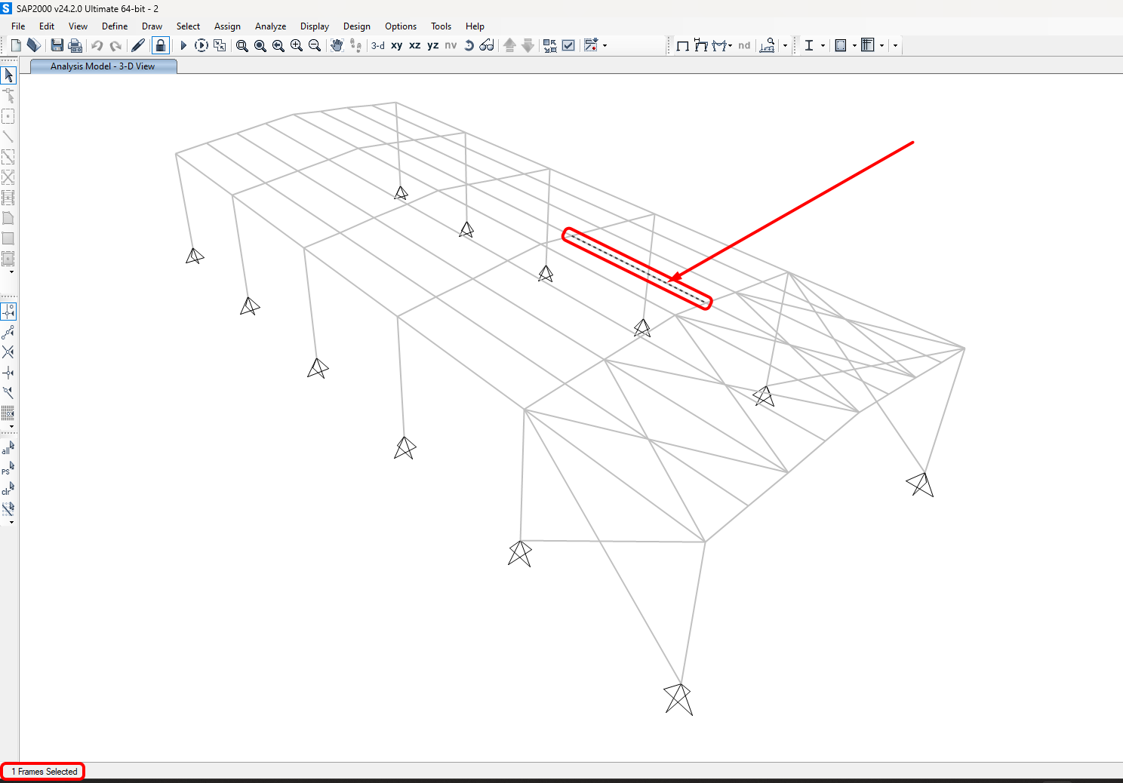Open the Define menu to add materials
Image resolution: width=1123 pixels, height=783 pixels.
click(x=114, y=26)
